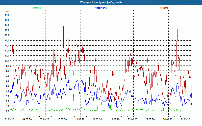
Task: Click the 4,0 y-axis value
Action: [x=8, y=91]
